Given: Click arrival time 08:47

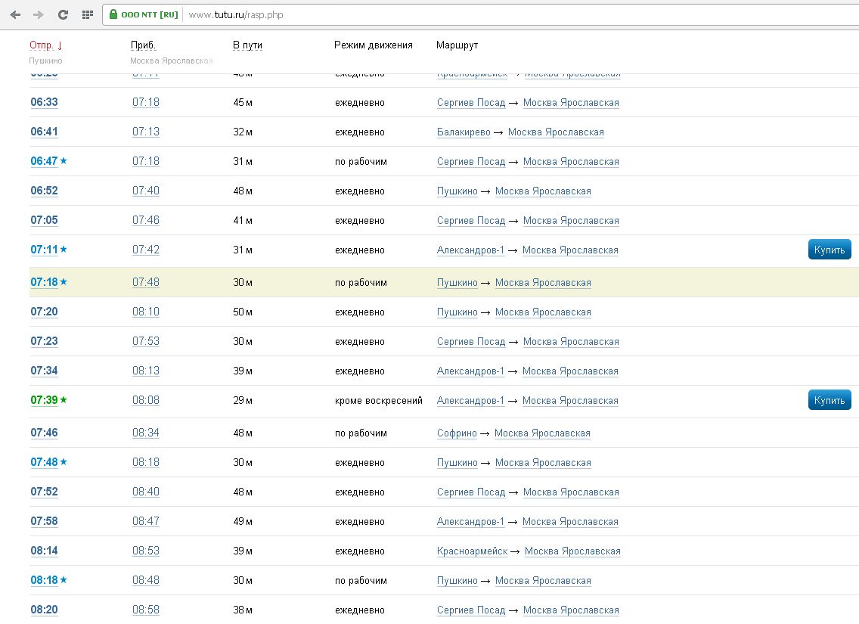Looking at the screenshot, I should (146, 522).
